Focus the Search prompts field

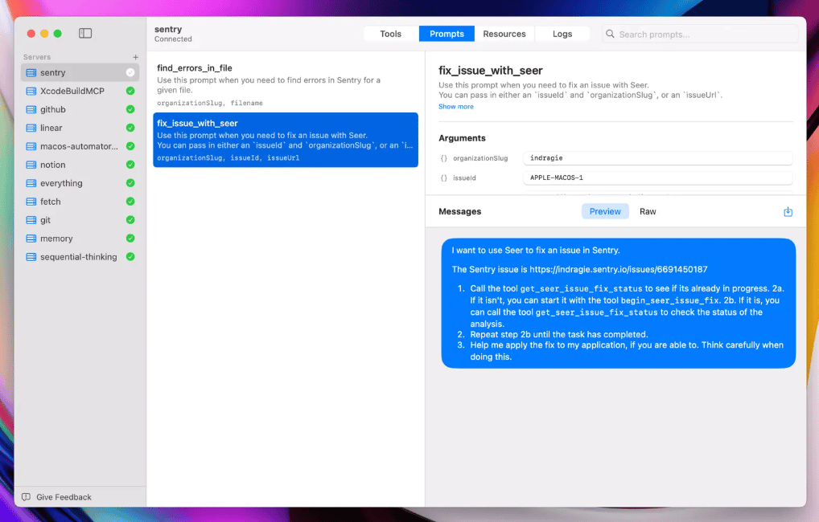pos(700,34)
